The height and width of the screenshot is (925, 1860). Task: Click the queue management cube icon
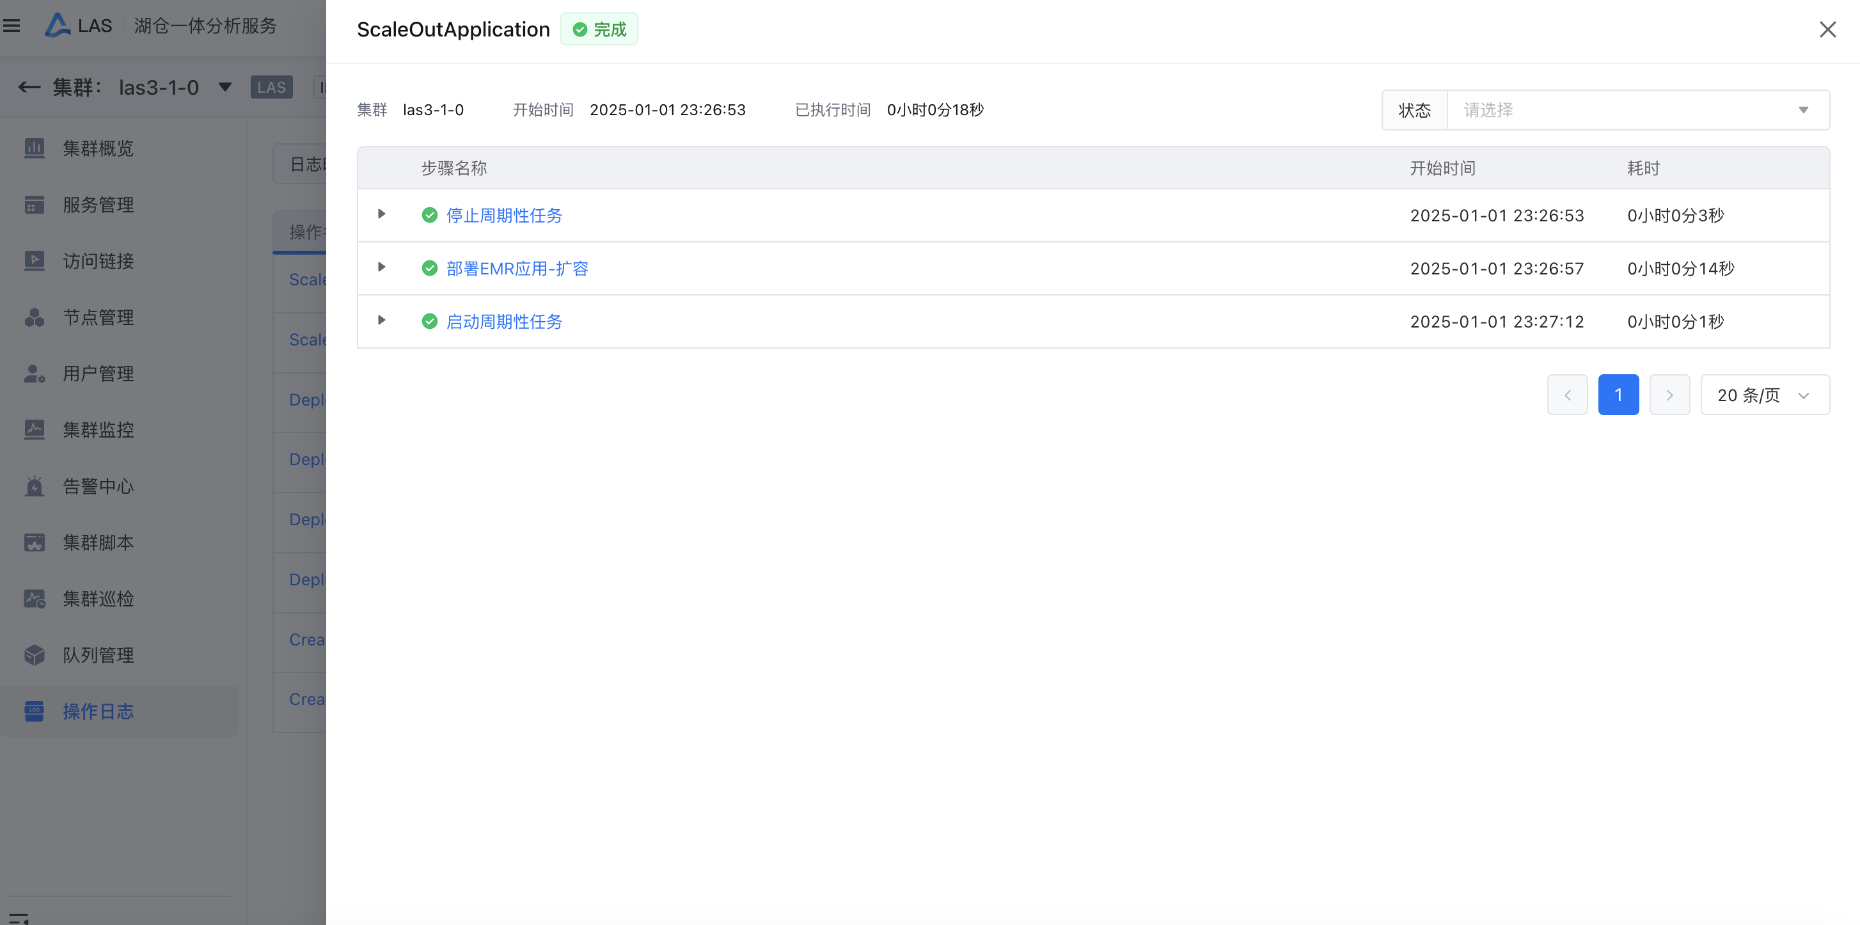click(x=34, y=655)
